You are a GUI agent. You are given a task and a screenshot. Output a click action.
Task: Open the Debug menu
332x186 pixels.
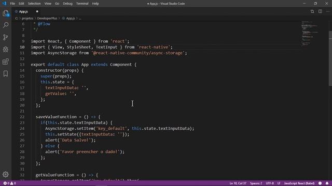pyautogui.click(x=67, y=4)
